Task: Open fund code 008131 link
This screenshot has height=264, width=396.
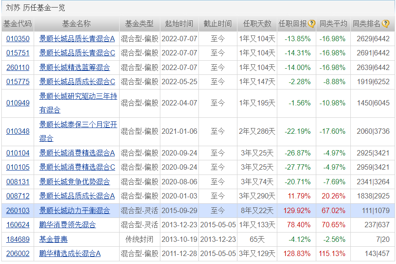Action: [18, 182]
